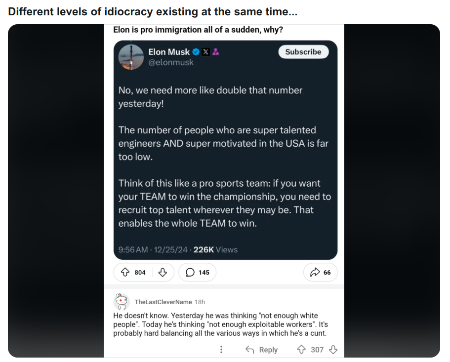Viewport: 450px width, 362px height.
Task: Click the Subscribe button on tweet
Action: (303, 52)
